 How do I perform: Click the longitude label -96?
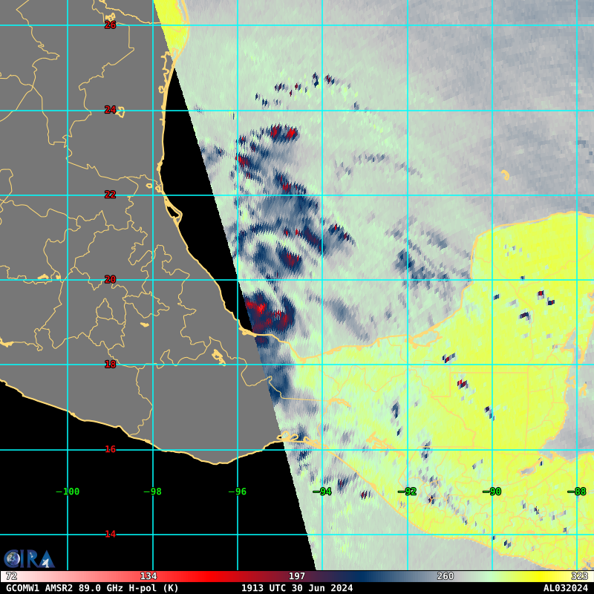tap(238, 492)
